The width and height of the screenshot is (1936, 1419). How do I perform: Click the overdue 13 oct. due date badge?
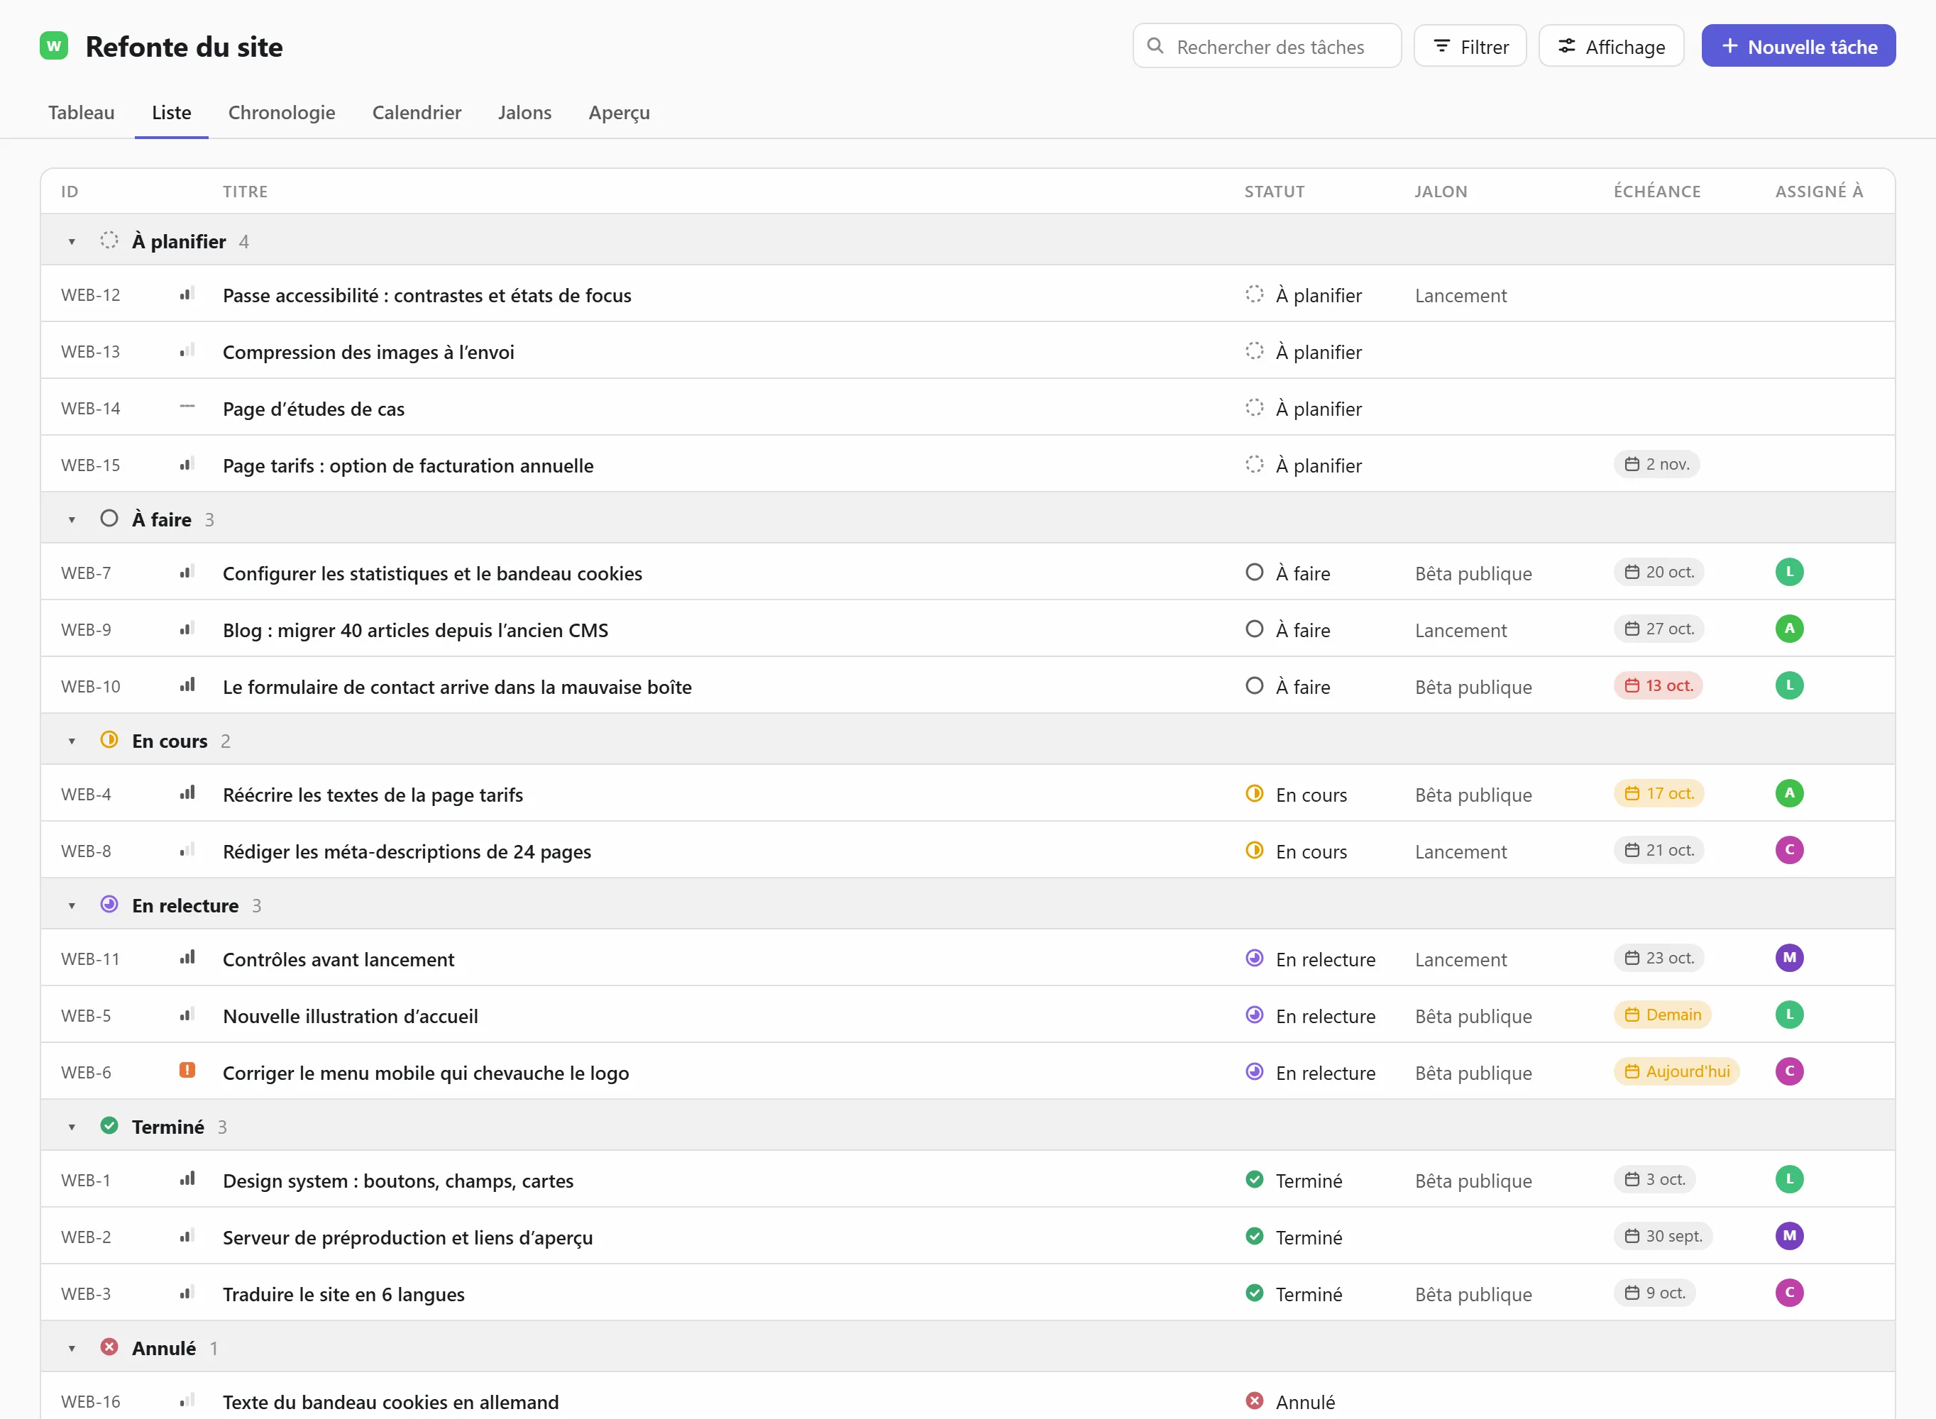(x=1659, y=685)
